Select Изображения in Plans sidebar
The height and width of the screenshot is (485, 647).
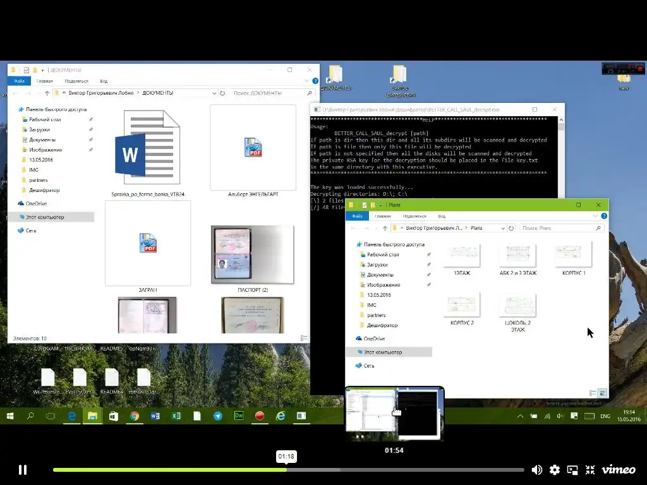click(x=384, y=285)
